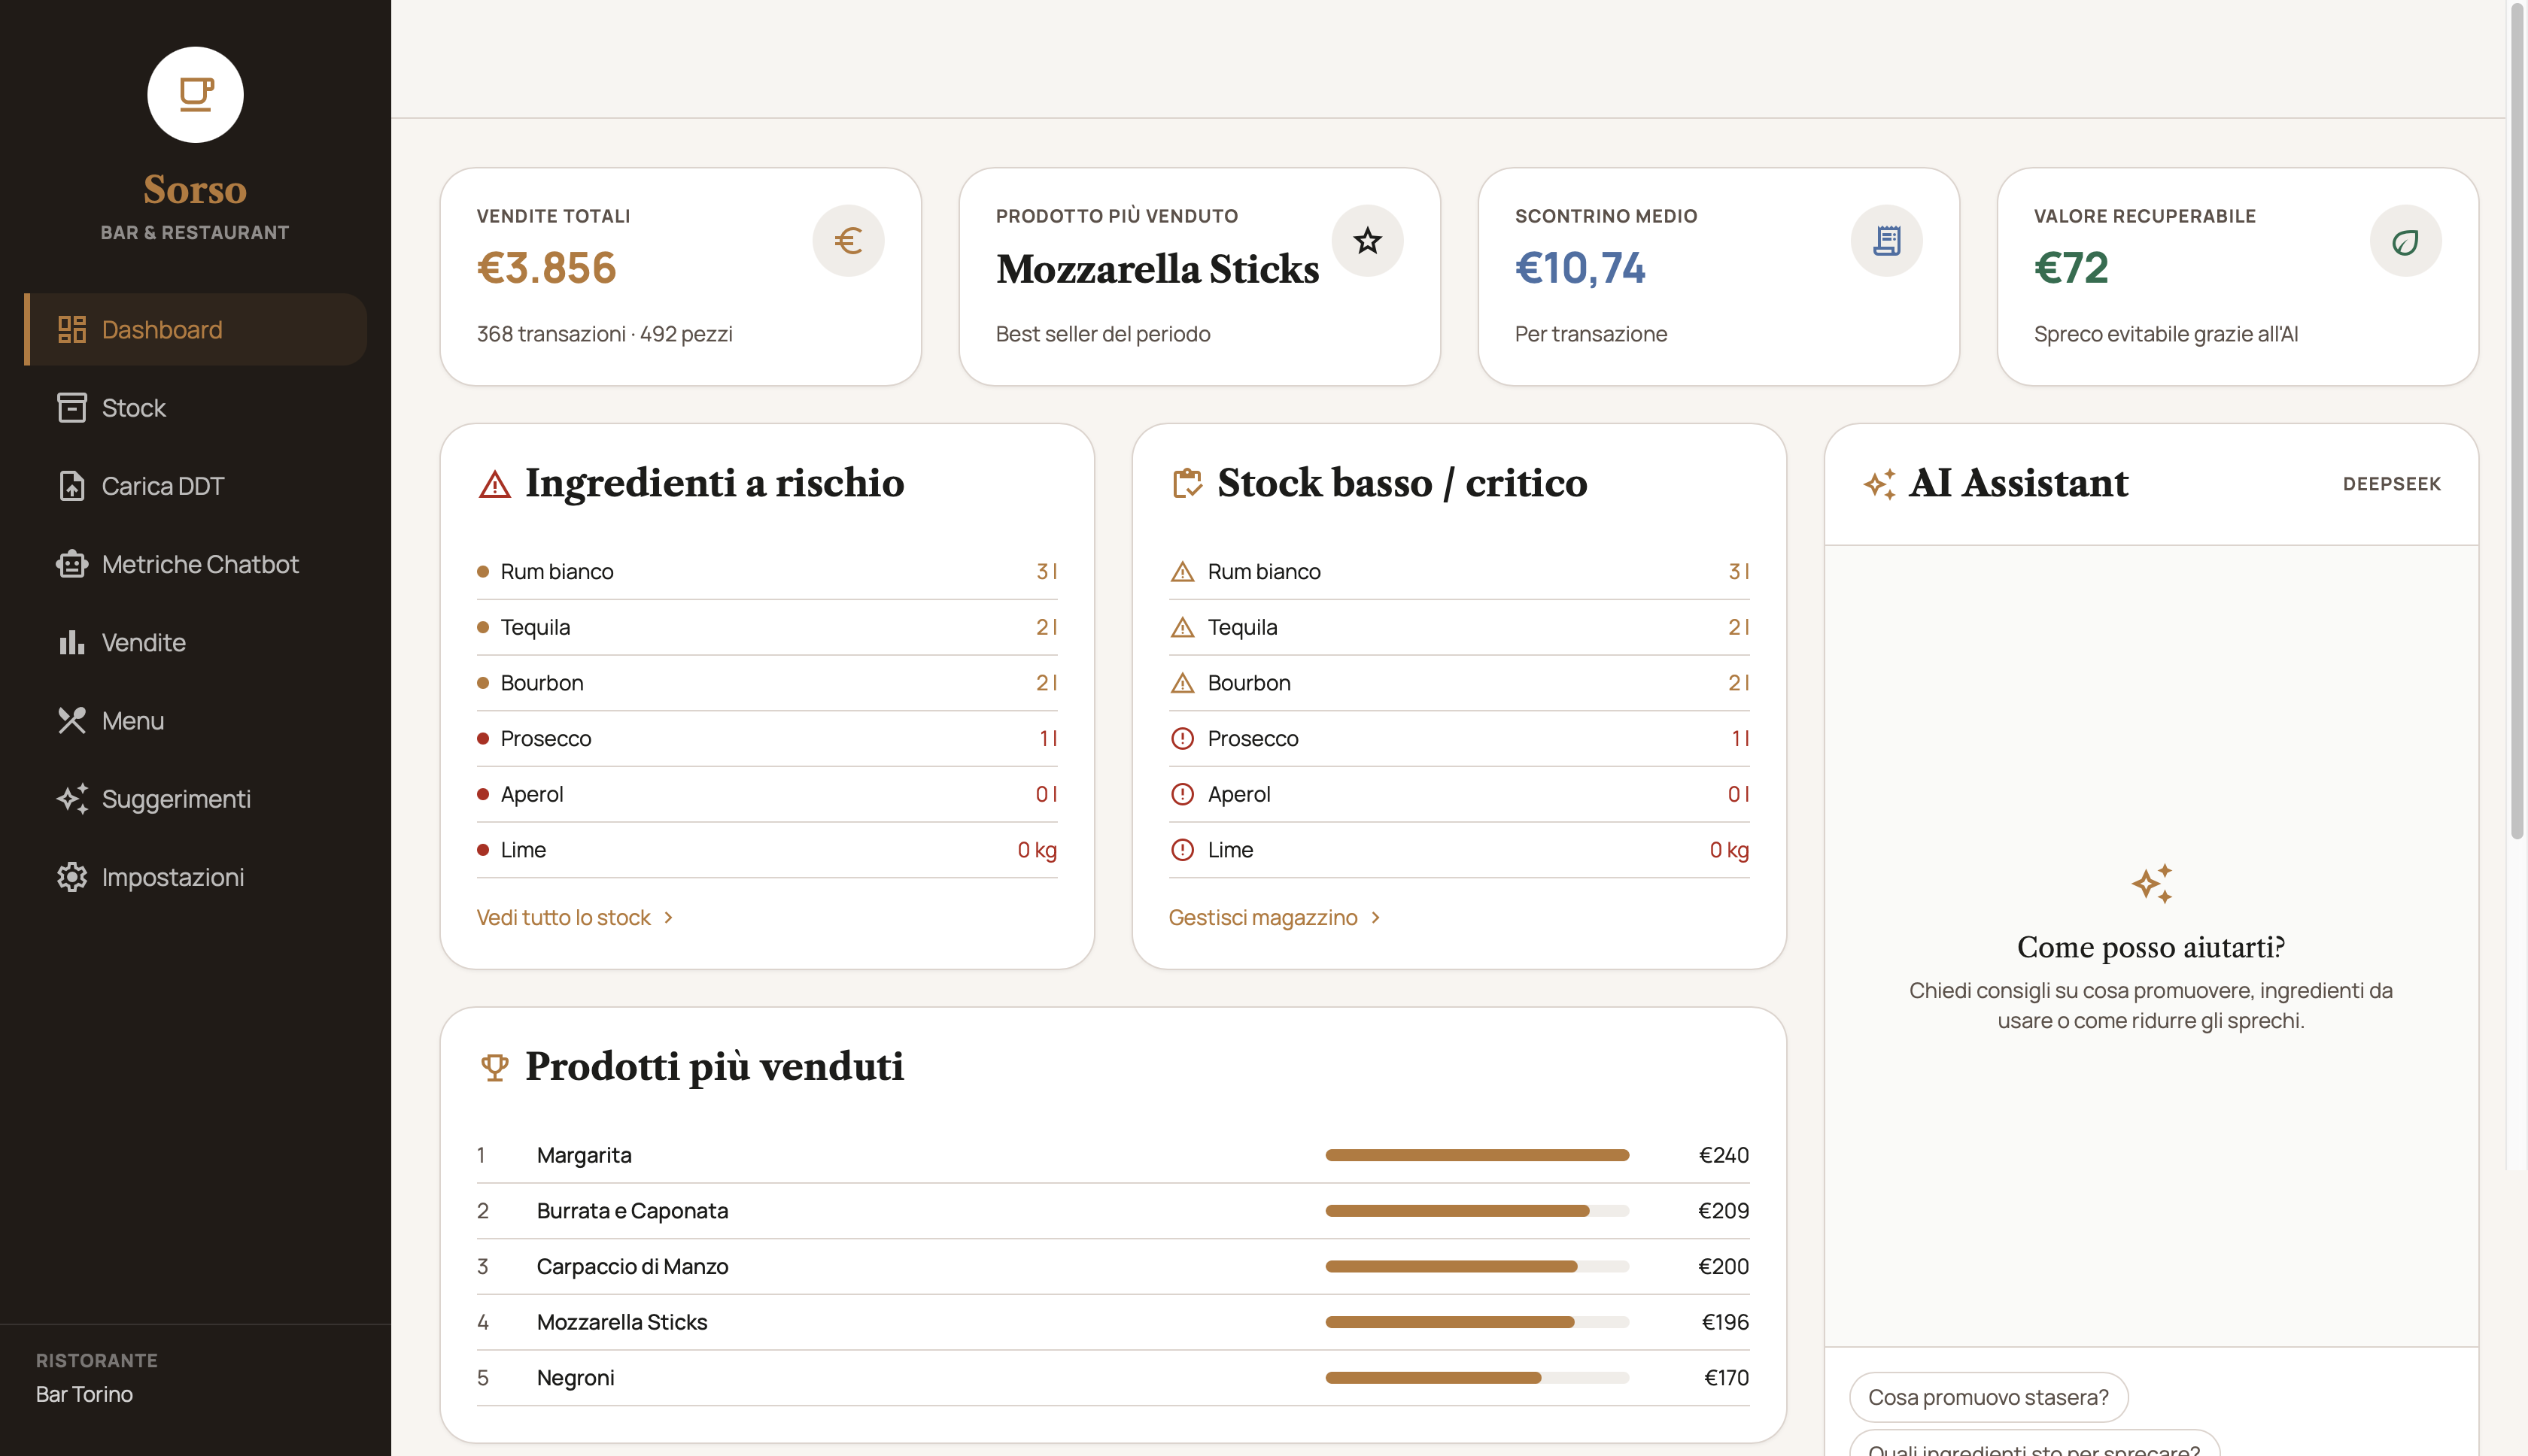Click the Margarita product row name
Screen dimensions: 2528x1456
[585, 1155]
